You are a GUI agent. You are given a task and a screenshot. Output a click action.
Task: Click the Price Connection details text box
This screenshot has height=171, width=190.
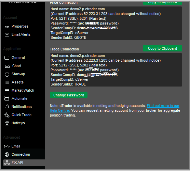tap(116, 23)
